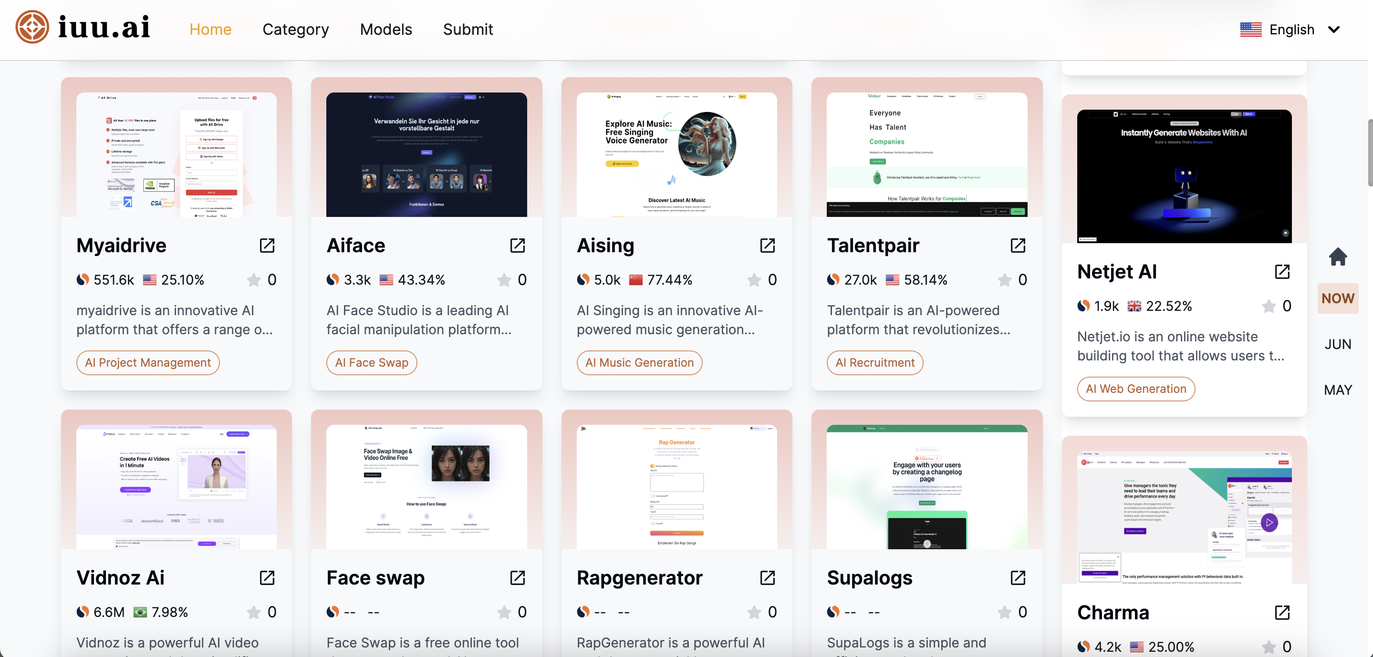Star the Aising tool card
The image size is (1373, 657).
tap(754, 280)
